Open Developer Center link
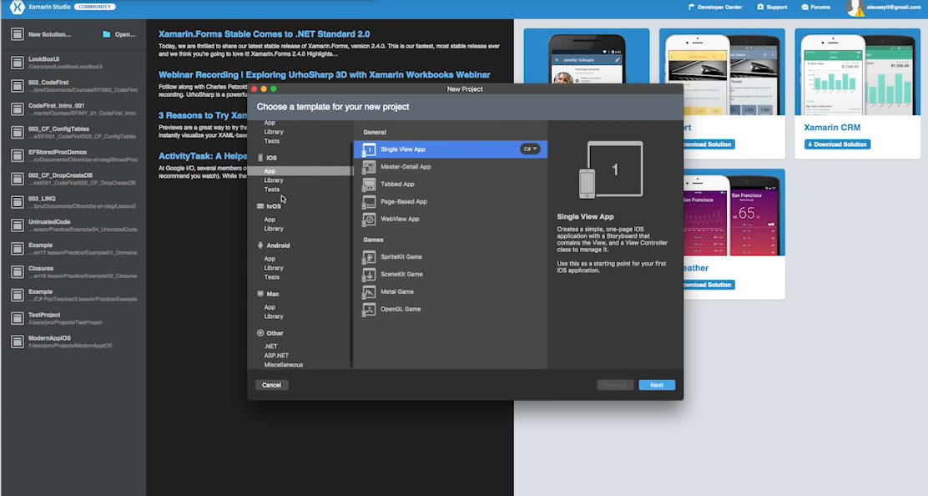 [x=714, y=8]
